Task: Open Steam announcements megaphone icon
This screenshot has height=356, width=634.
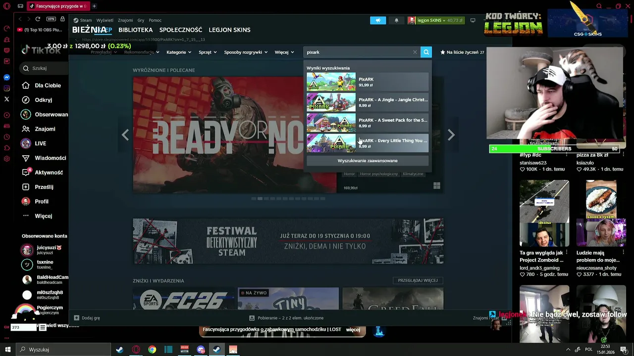Action: tap(378, 20)
